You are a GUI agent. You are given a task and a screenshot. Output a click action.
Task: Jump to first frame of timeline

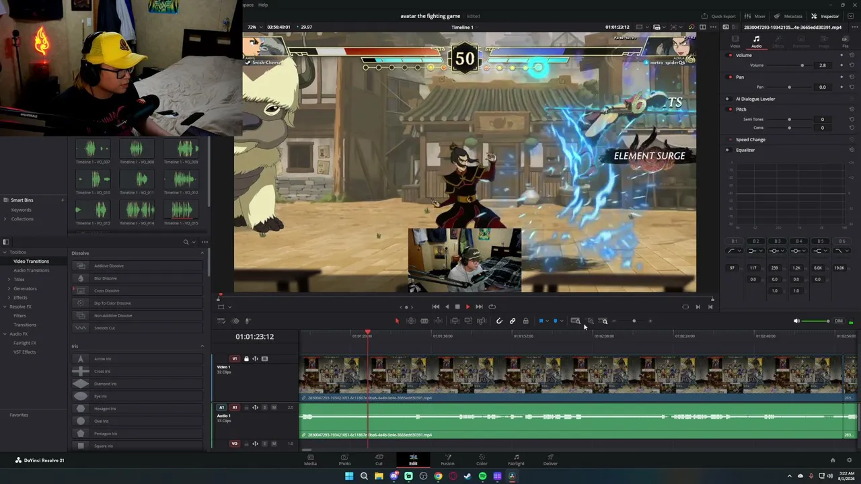[436, 307]
